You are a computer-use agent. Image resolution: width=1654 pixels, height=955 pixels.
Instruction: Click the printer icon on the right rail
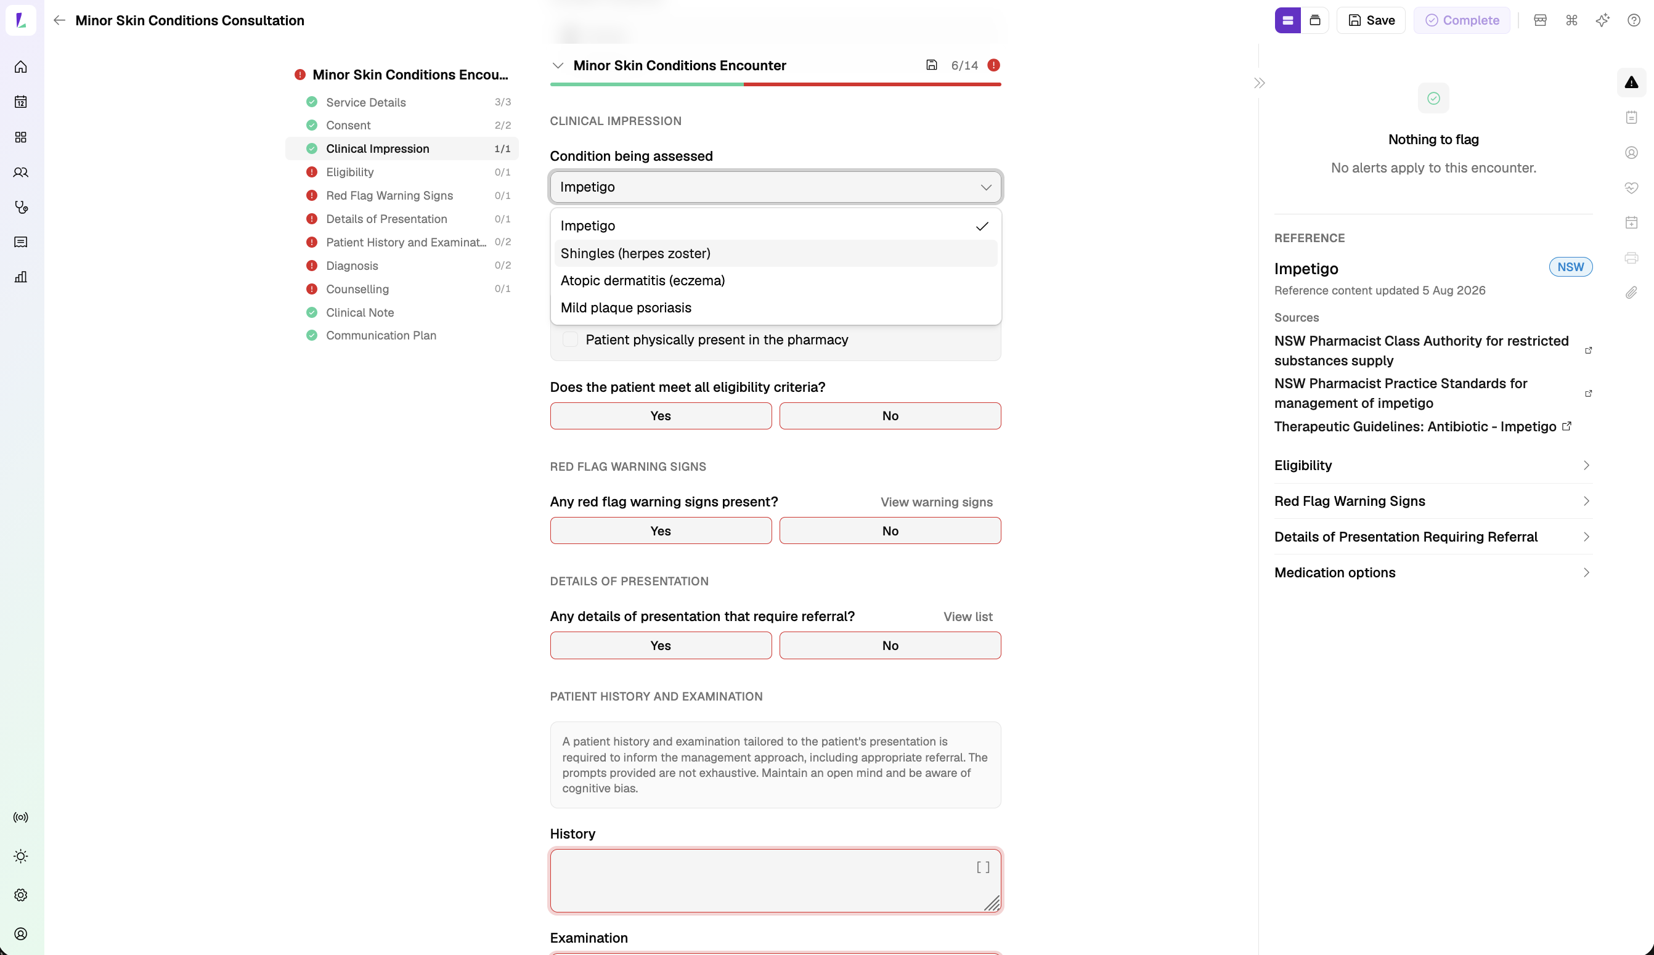pyautogui.click(x=1631, y=258)
